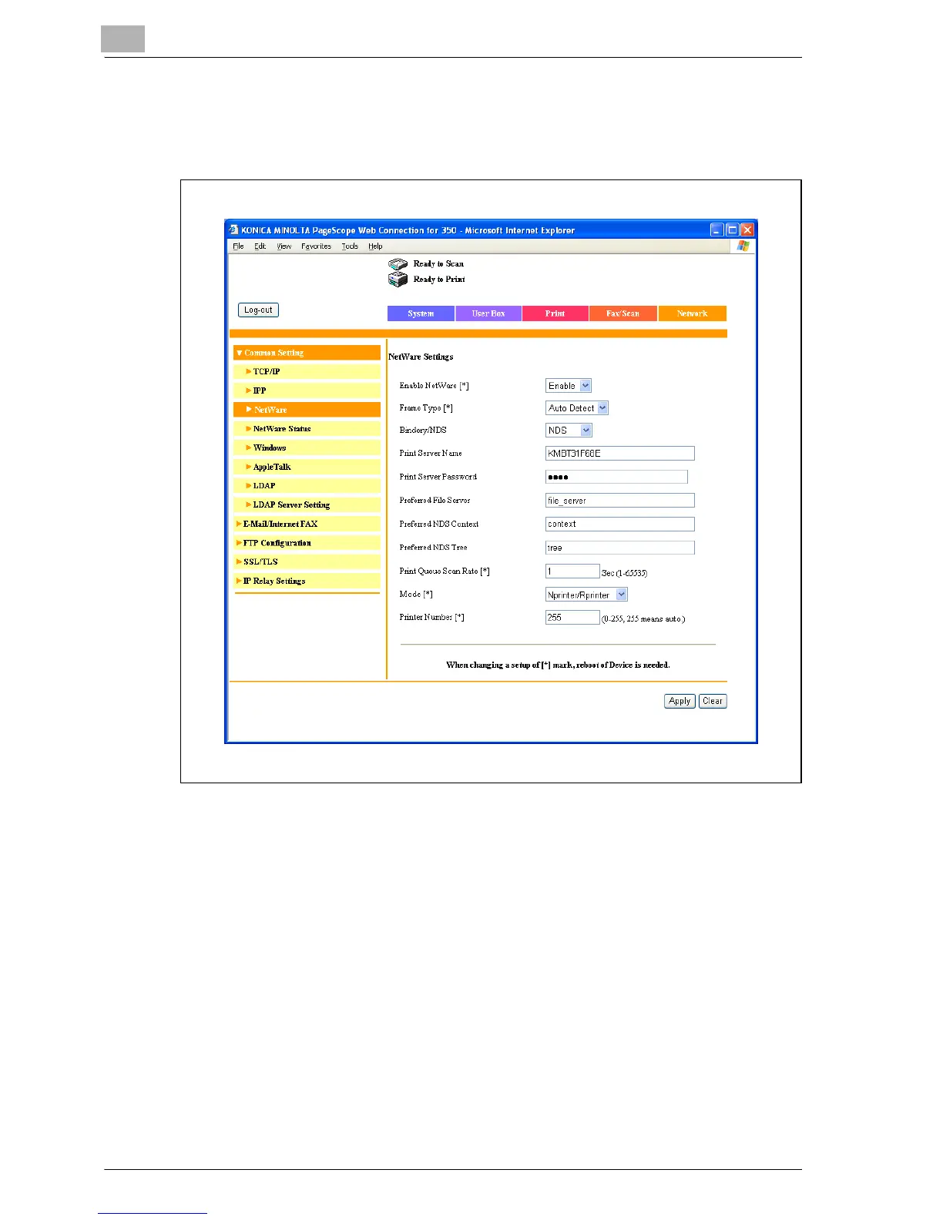Click the Ready to Scan scanner icon

pyautogui.click(x=398, y=264)
